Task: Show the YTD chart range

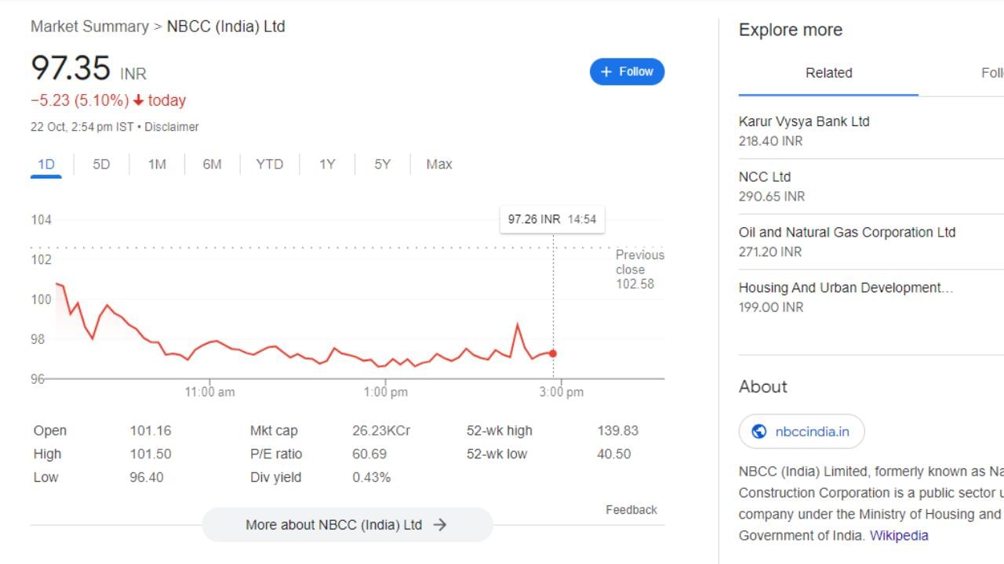Action: point(269,164)
